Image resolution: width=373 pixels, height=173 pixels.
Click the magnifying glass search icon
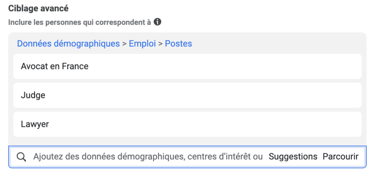(22, 157)
